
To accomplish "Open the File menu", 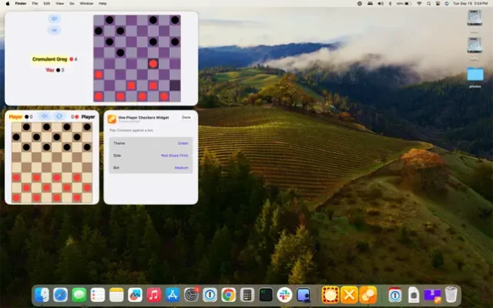I will point(35,3).
